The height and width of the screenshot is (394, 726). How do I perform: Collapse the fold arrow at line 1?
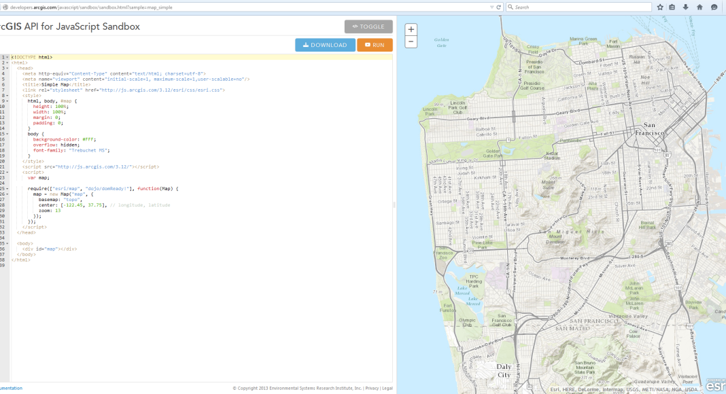pos(7,57)
